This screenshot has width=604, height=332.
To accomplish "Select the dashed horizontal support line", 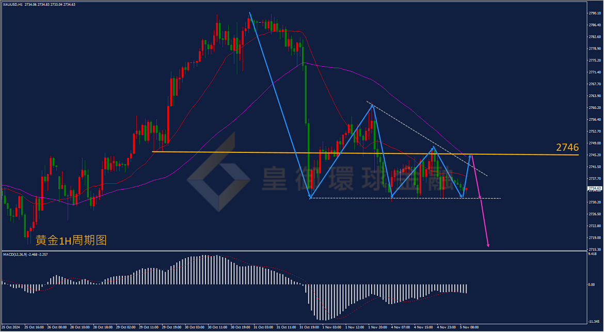I will point(405,198).
